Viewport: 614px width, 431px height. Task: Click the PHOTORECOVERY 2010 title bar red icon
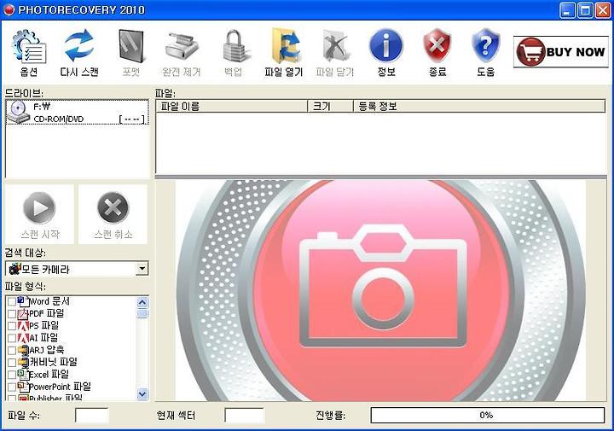pyautogui.click(x=9, y=9)
